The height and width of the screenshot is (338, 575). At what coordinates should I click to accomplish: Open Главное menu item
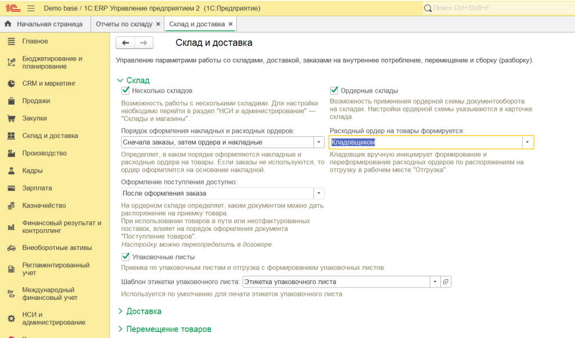35,41
